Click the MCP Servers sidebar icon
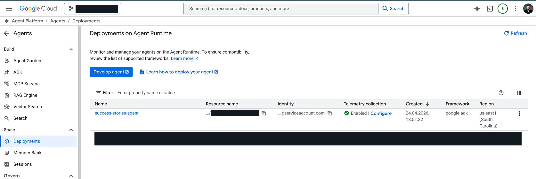Screen dimensions: 536x179 point(7,84)
